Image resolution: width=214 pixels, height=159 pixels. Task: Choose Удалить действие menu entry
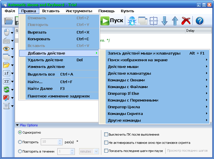click(x=59, y=60)
